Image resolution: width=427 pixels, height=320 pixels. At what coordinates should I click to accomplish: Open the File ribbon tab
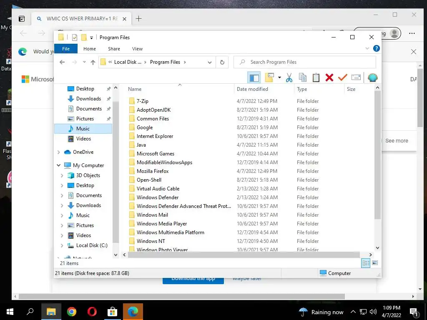[x=66, y=49]
